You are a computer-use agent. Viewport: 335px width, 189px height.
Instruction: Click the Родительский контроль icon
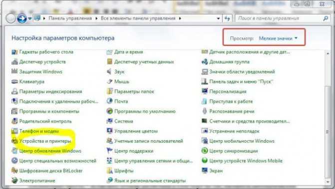(14, 121)
